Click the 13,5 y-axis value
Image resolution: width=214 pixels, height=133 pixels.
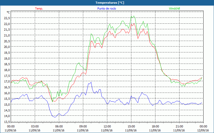coord(7,122)
